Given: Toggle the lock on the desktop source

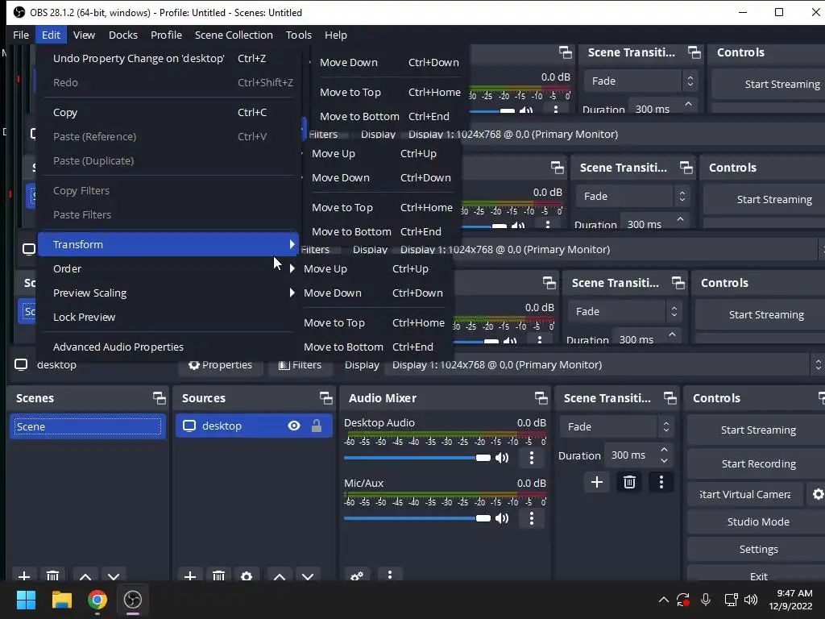Looking at the screenshot, I should click(x=316, y=426).
